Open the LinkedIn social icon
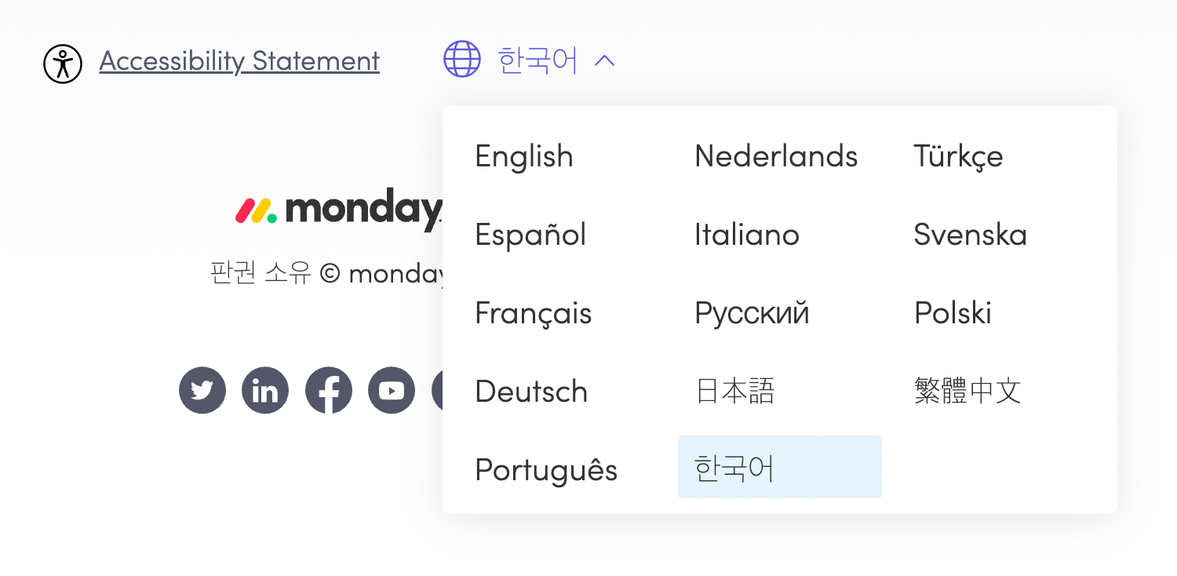This screenshot has width=1177, height=576. 265,390
